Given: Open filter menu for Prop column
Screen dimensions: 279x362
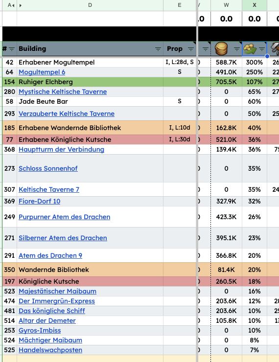Looking at the screenshot, I should coord(191,49).
